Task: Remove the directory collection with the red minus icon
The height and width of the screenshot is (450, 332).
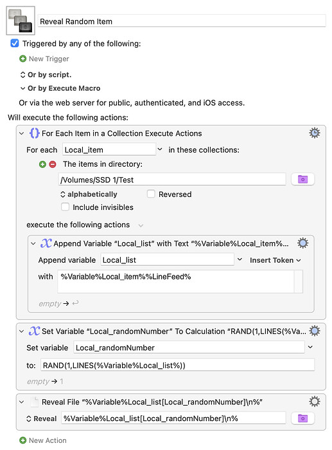Action: (x=53, y=164)
